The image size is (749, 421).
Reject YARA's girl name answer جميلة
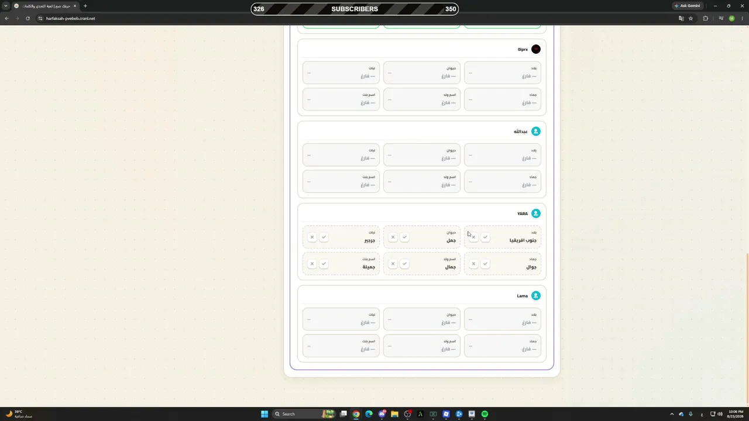pos(312,264)
